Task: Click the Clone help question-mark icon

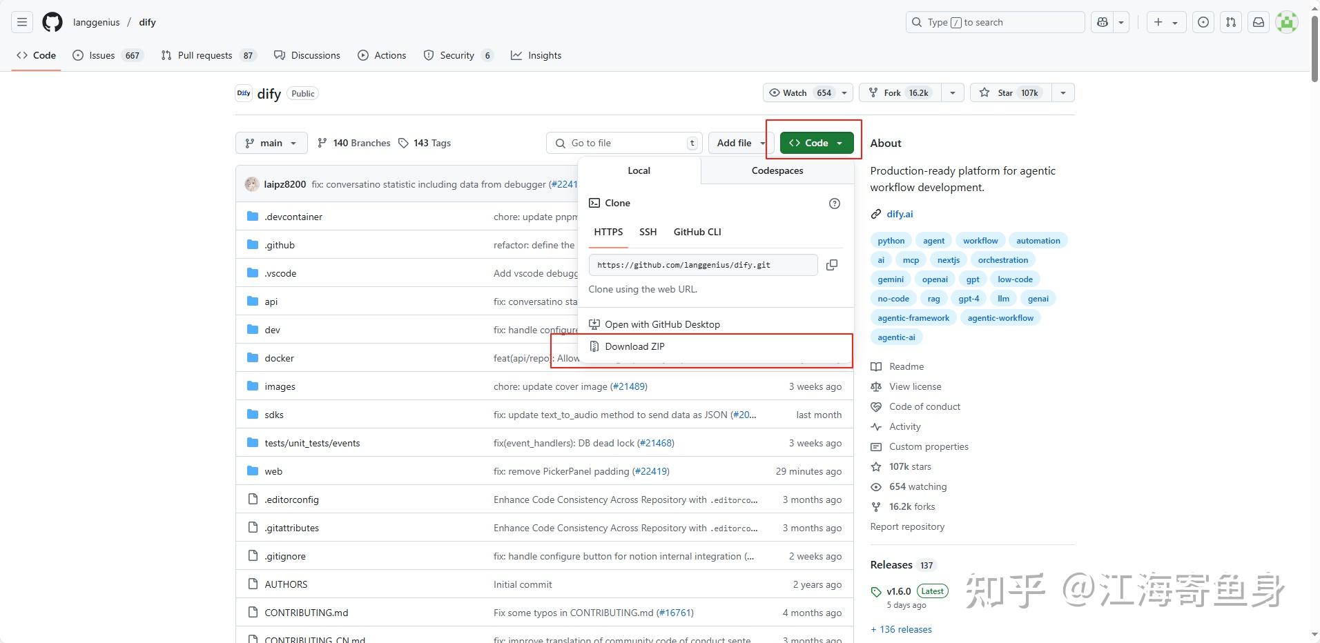Action: click(835, 203)
